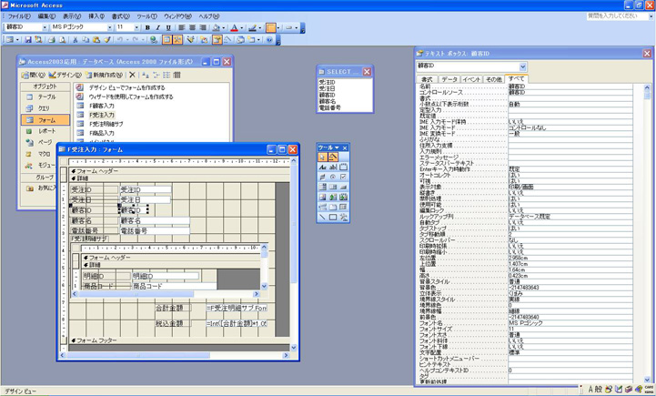Set text alignment to right

click(x=203, y=27)
